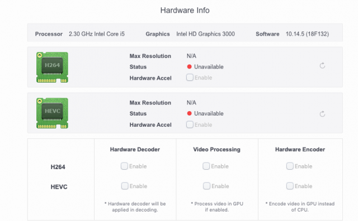The height and width of the screenshot is (221, 358).
Task: Click processor value 2.30 GHz Intel Core i5
Action: pyautogui.click(x=97, y=34)
